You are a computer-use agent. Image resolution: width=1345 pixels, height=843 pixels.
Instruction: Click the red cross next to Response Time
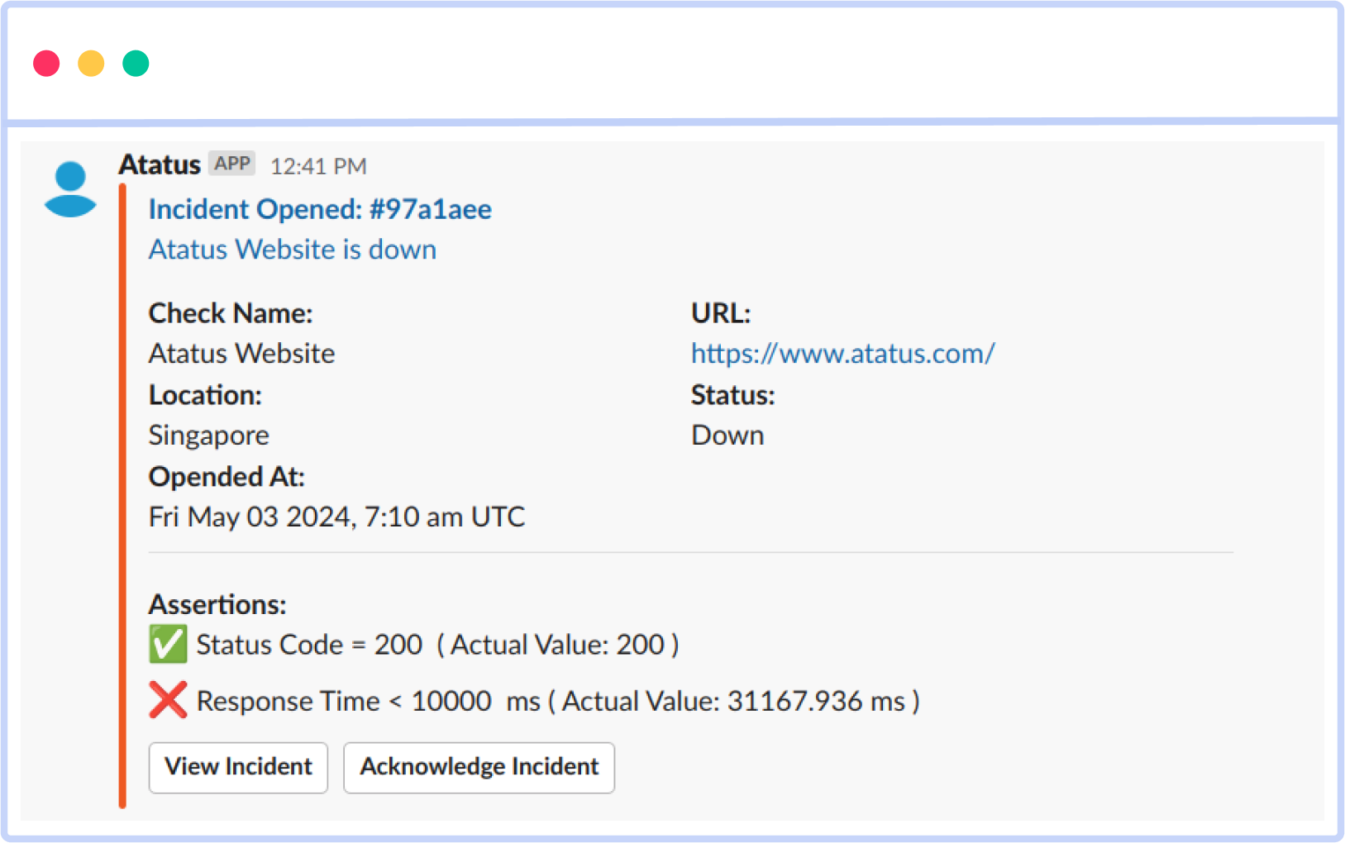point(168,700)
